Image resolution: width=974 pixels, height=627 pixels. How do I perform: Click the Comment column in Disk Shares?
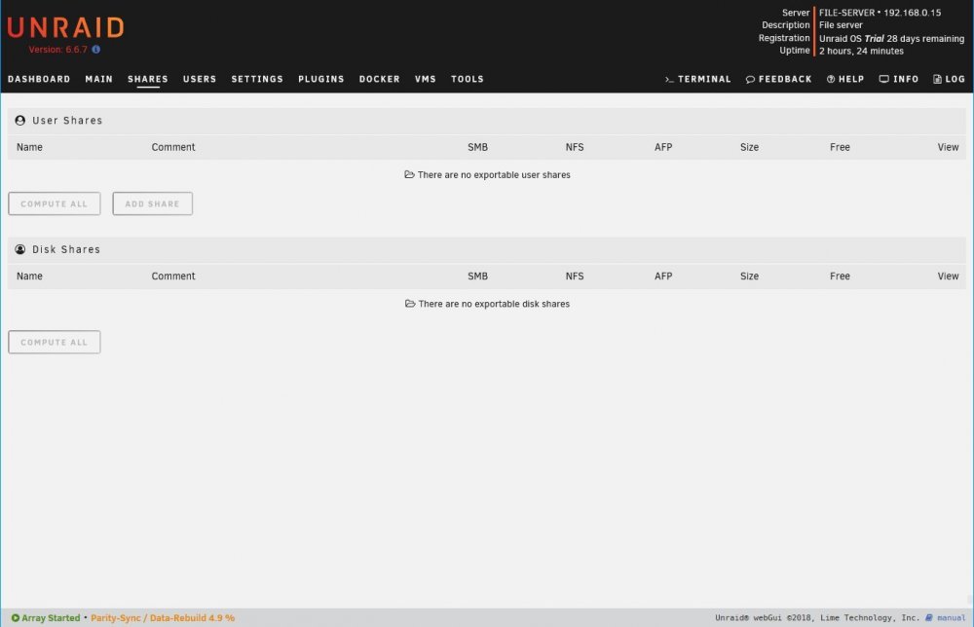173,276
